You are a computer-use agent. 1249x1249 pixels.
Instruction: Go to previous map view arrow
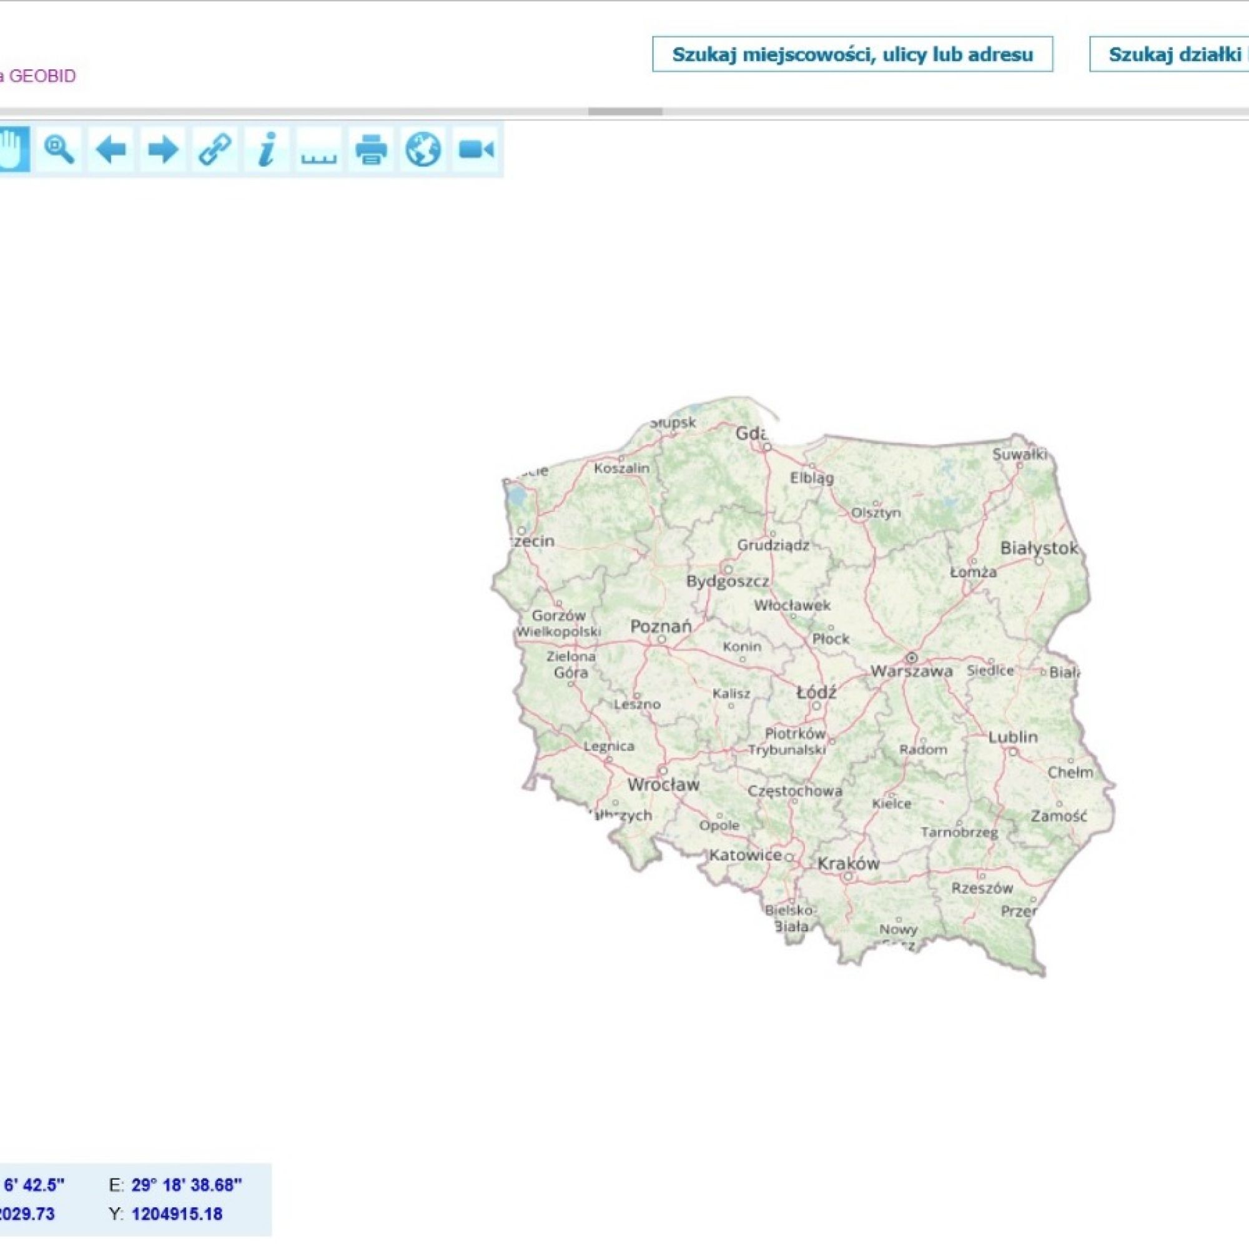(111, 149)
